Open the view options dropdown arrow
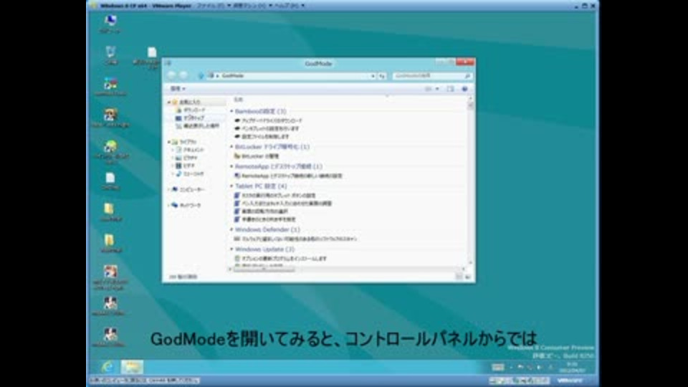This screenshot has height=387, width=688. click(x=437, y=89)
